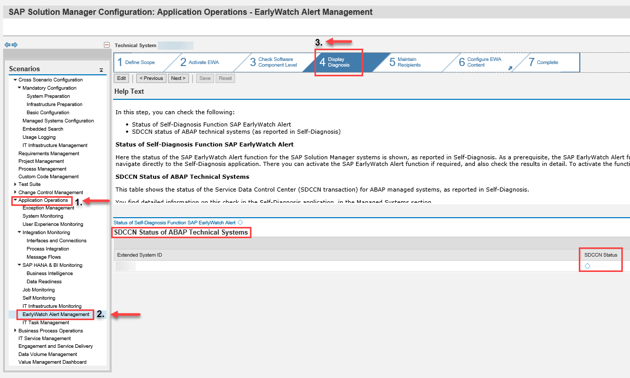Viewport: 630px width, 378px height.
Task: Open Exception Management scenario
Action: coord(49,208)
